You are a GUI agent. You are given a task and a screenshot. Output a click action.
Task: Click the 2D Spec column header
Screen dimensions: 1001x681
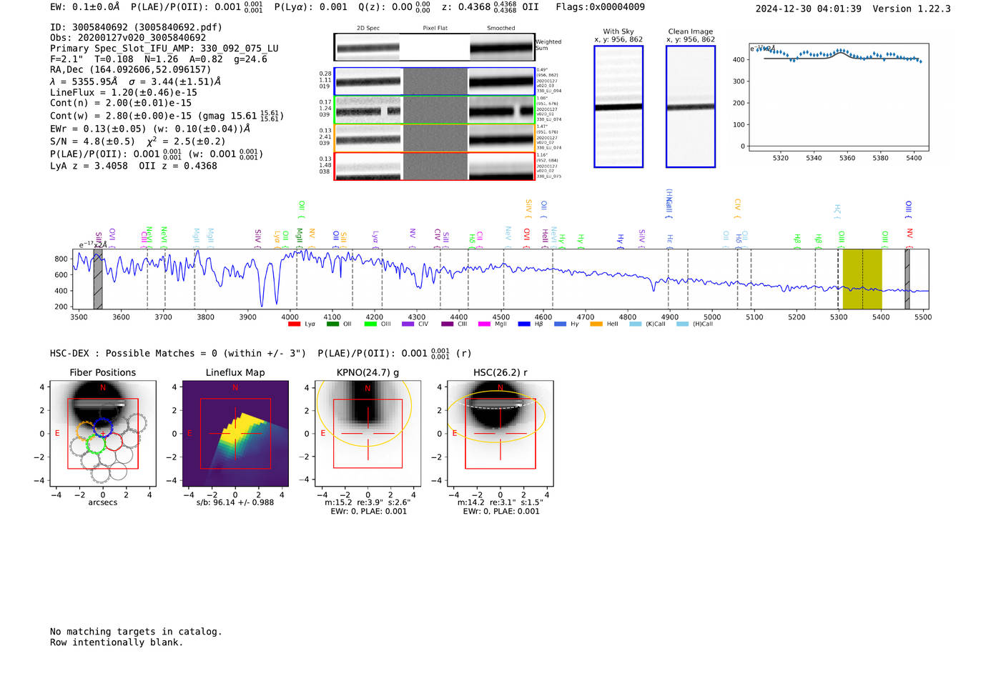(368, 28)
